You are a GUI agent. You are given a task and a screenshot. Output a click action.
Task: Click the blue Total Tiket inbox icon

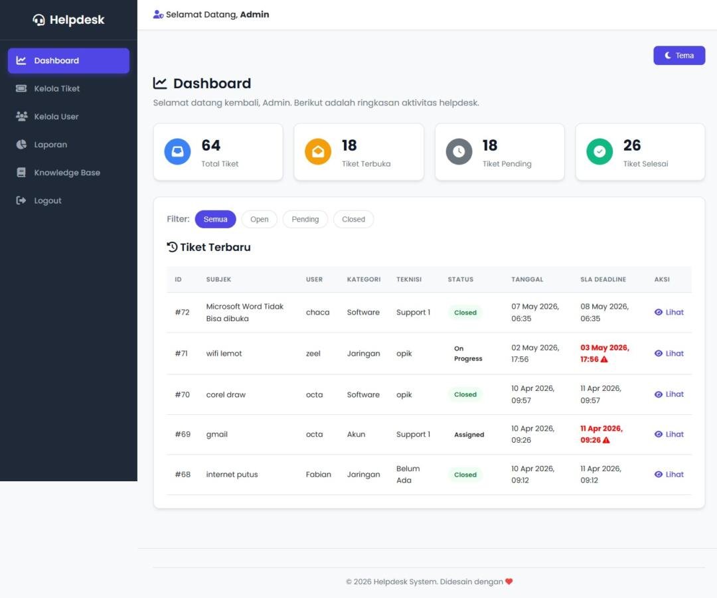click(x=177, y=151)
